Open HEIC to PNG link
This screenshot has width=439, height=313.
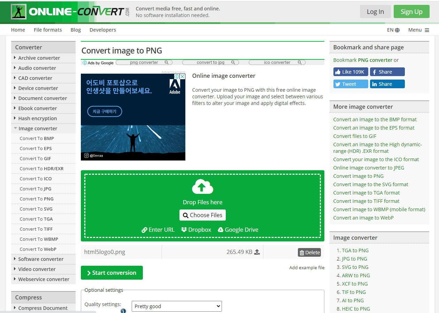(x=356, y=309)
